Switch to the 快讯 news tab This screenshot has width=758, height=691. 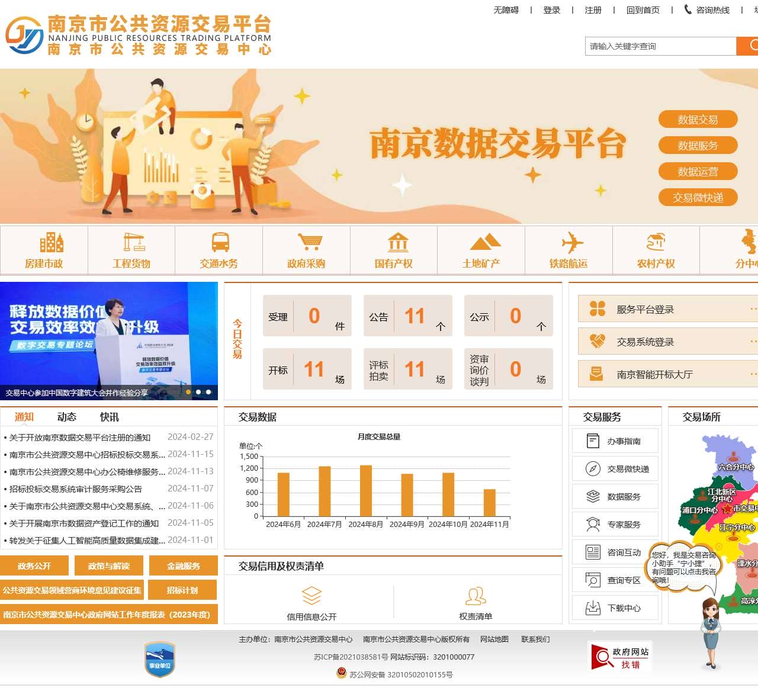tap(110, 417)
